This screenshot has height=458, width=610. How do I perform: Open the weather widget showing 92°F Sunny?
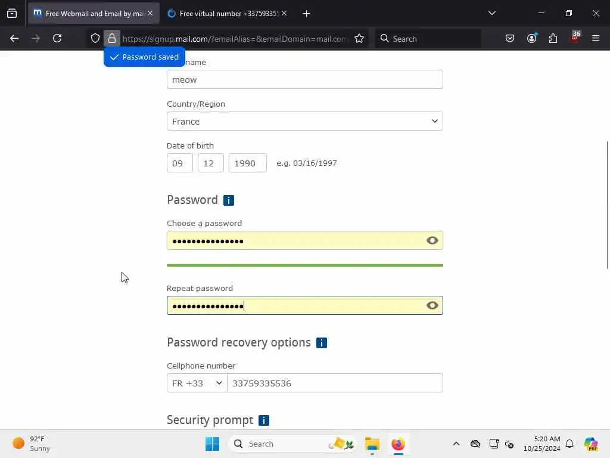click(31, 444)
